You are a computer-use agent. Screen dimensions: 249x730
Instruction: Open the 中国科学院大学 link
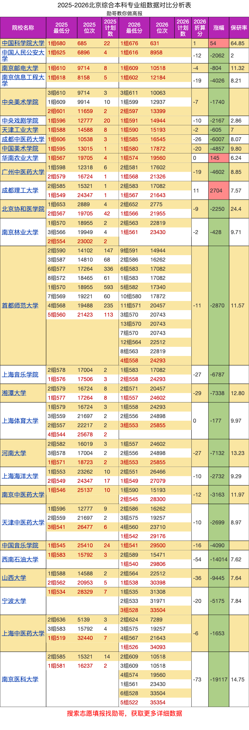pyautogui.click(x=23, y=43)
